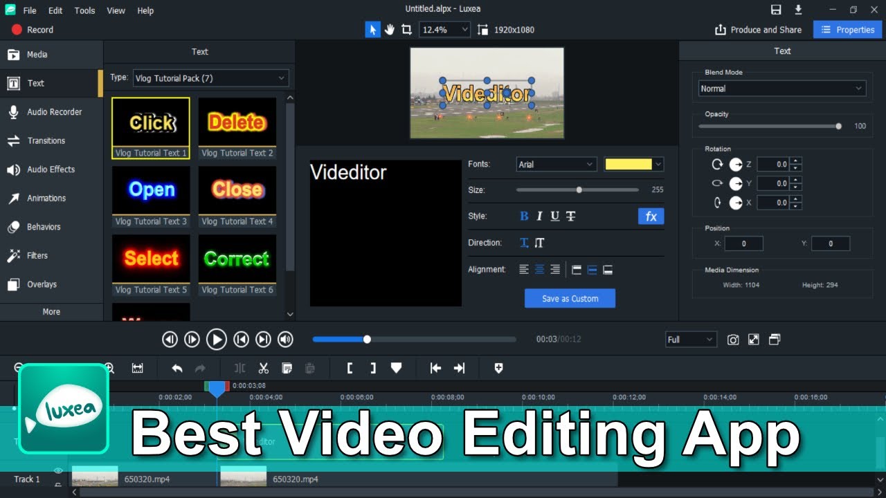The width and height of the screenshot is (886, 498).
Task: Select the crop tool
Action: click(406, 30)
